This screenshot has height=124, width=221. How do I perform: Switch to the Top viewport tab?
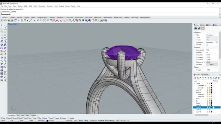click(18, 115)
